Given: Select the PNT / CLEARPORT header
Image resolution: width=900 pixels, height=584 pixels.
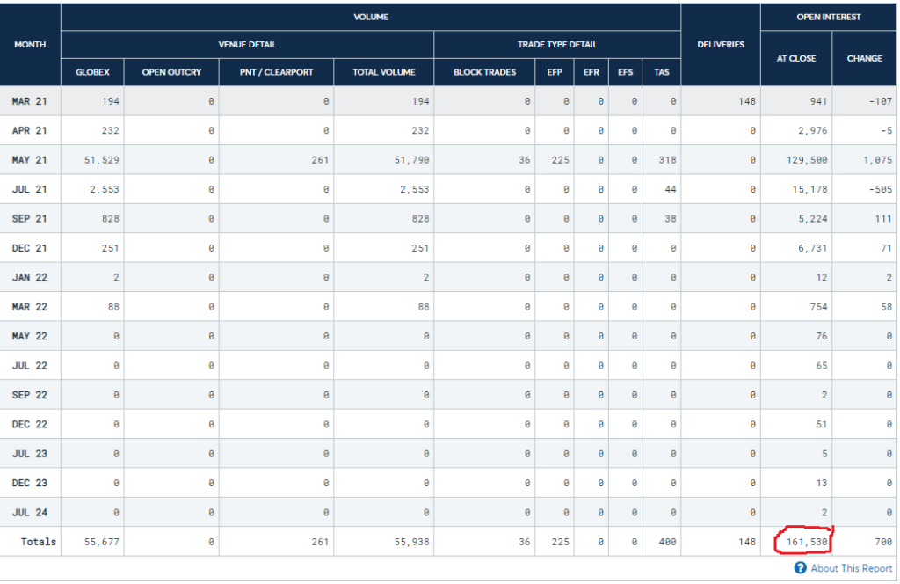Looking at the screenshot, I should pyautogui.click(x=277, y=72).
